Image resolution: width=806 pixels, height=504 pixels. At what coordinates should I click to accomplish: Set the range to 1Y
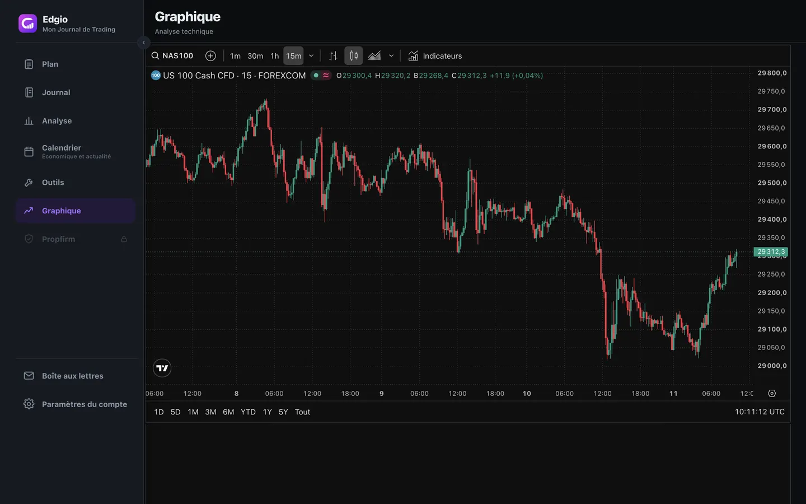point(268,412)
